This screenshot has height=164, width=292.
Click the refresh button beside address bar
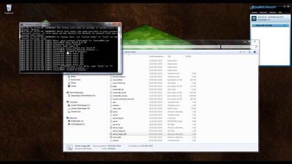coord(218,47)
